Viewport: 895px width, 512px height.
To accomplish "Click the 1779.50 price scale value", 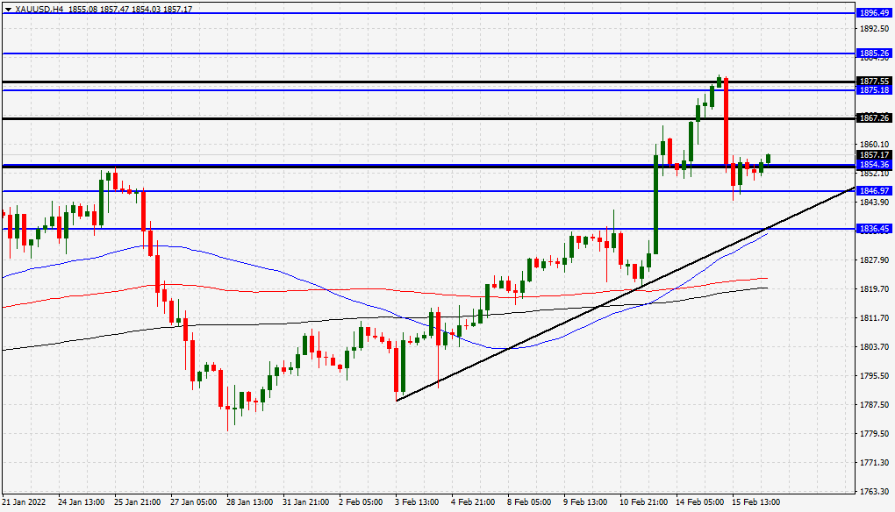I will [875, 434].
